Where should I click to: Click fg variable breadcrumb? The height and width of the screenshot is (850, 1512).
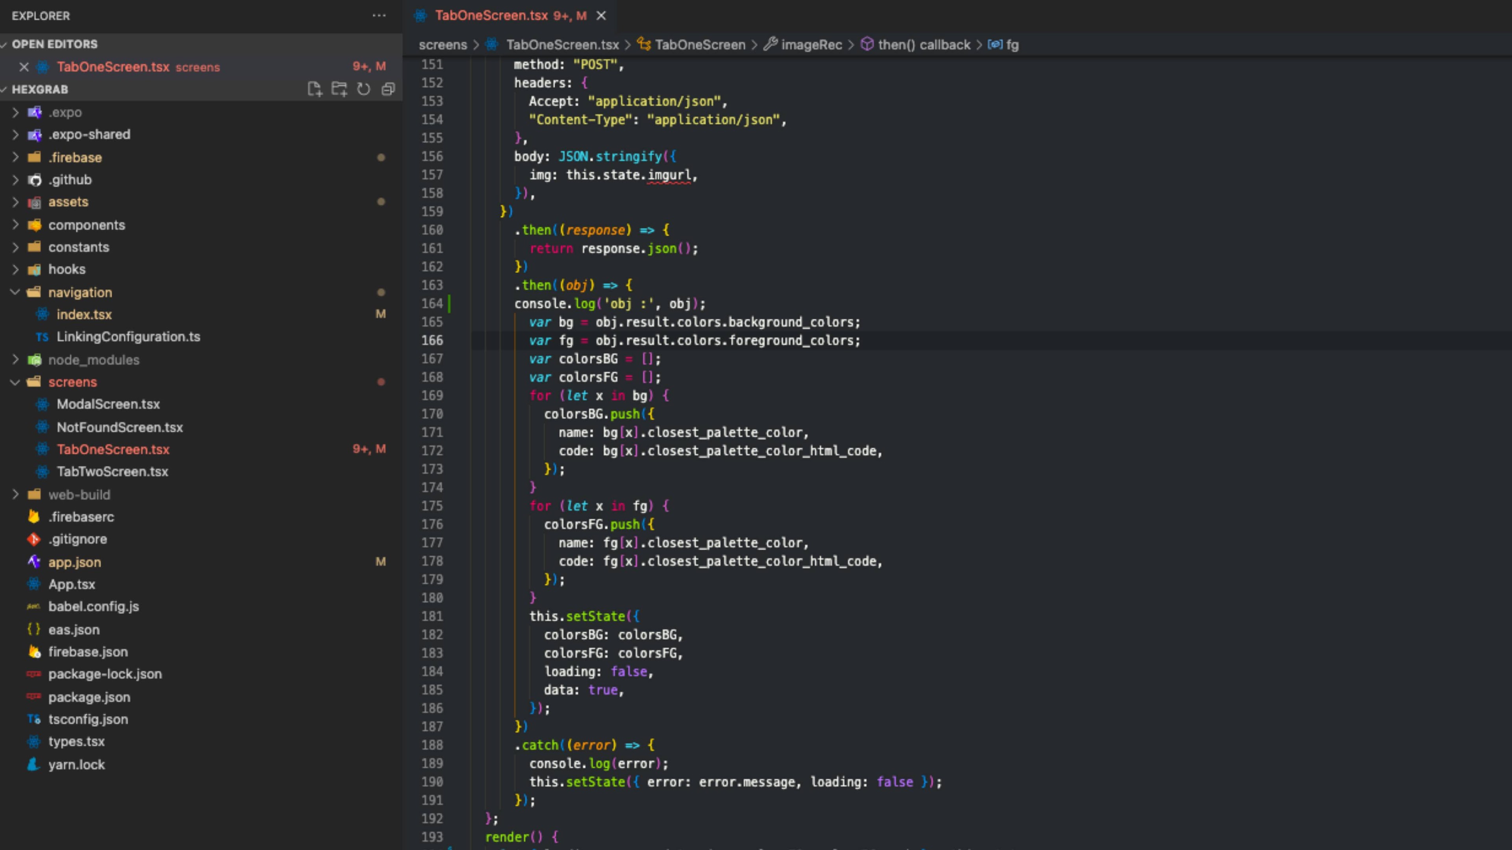[1012, 44]
